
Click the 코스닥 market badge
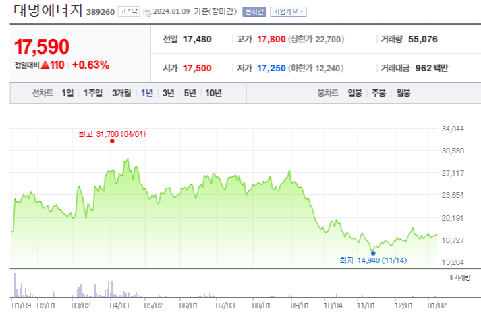pos(129,11)
